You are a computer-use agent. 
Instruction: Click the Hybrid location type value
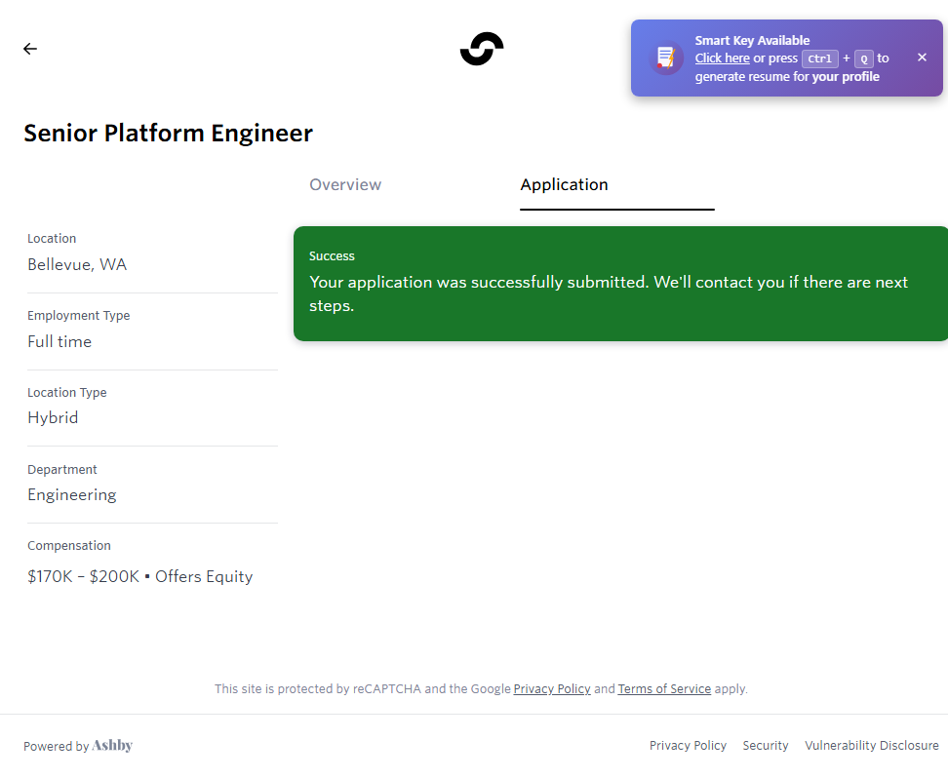click(53, 418)
